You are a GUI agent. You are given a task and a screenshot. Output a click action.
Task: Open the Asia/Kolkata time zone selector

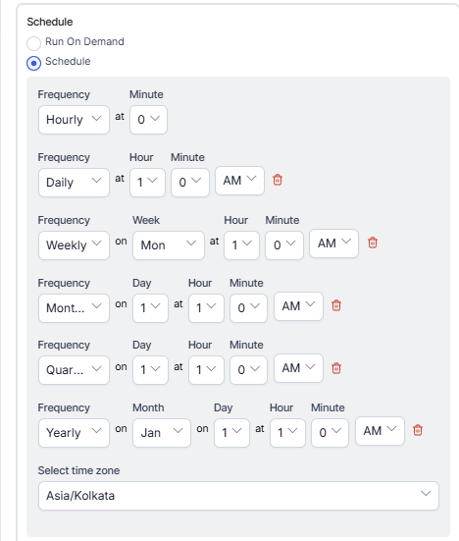tap(238, 496)
